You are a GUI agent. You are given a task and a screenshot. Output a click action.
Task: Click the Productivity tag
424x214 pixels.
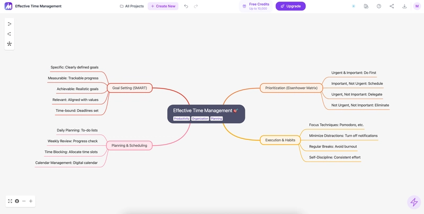[181, 119]
